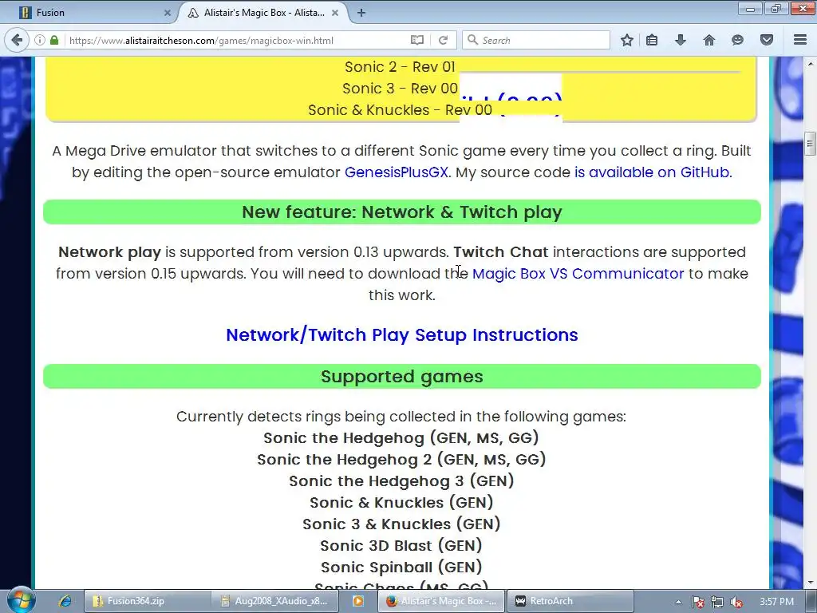This screenshot has width=817, height=613.
Task: Focus the browser Search box
Action: click(535, 40)
